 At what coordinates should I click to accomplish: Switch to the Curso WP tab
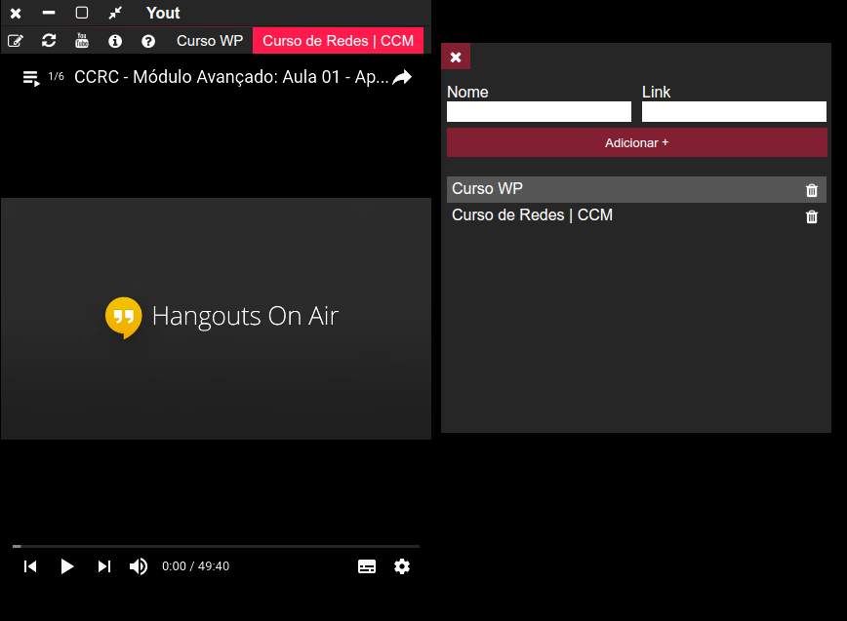coord(210,41)
